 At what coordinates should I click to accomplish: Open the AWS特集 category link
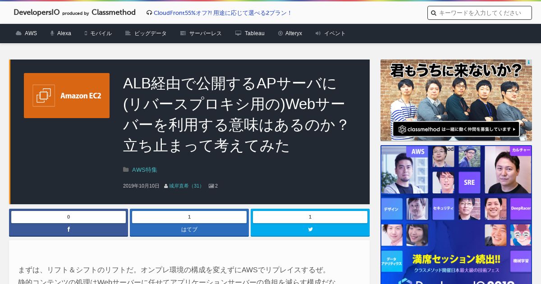145,170
